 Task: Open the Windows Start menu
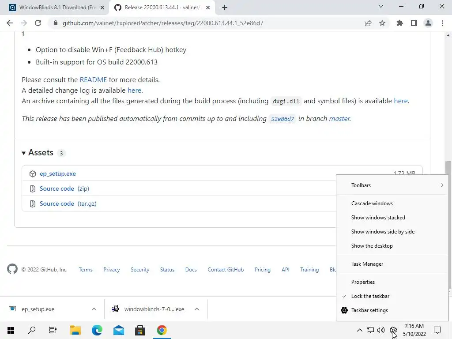click(11, 330)
